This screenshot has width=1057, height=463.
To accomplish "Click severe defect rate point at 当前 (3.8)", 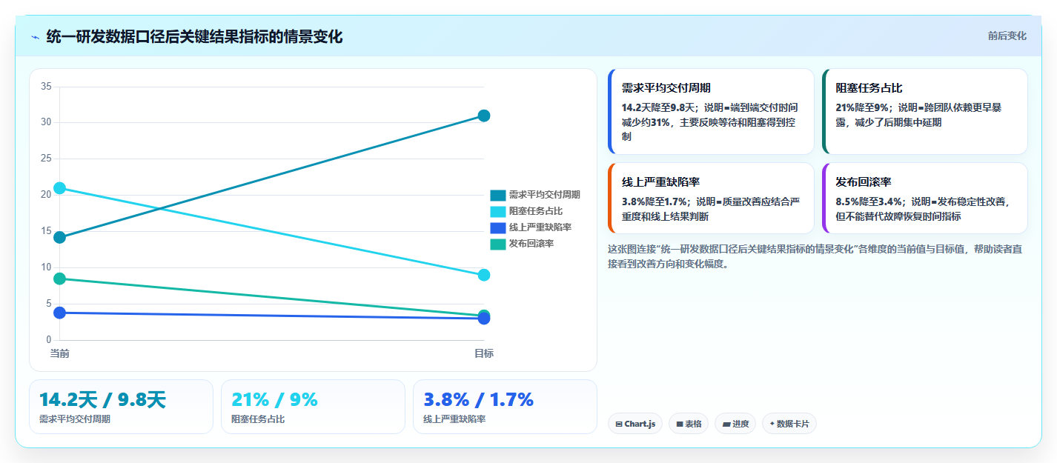I will [60, 313].
